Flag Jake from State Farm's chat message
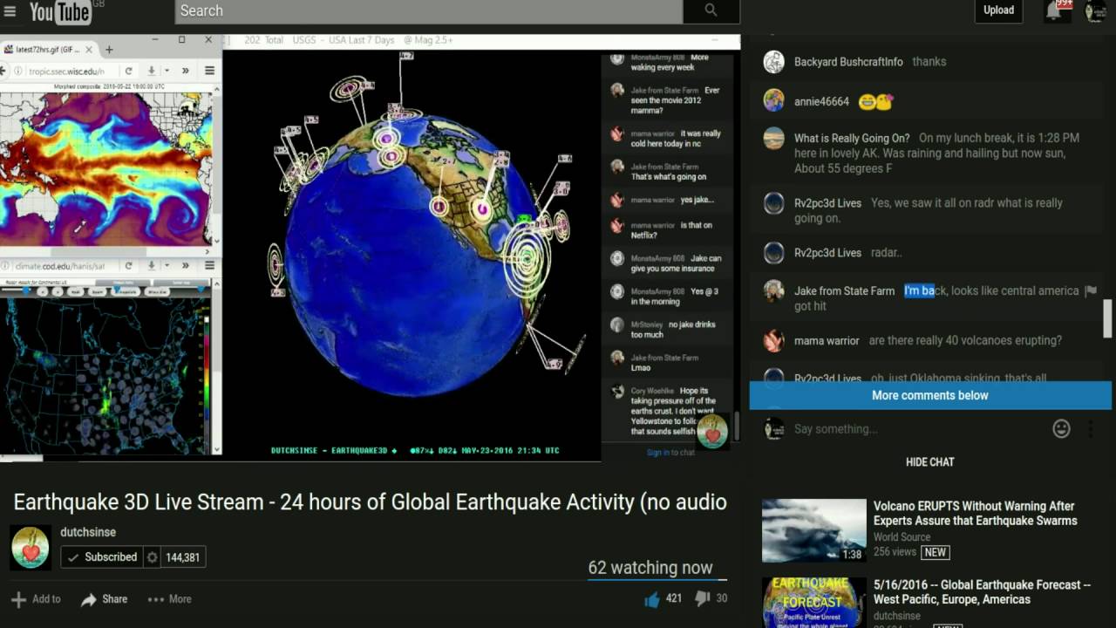Image resolution: width=1116 pixels, height=628 pixels. click(x=1091, y=290)
